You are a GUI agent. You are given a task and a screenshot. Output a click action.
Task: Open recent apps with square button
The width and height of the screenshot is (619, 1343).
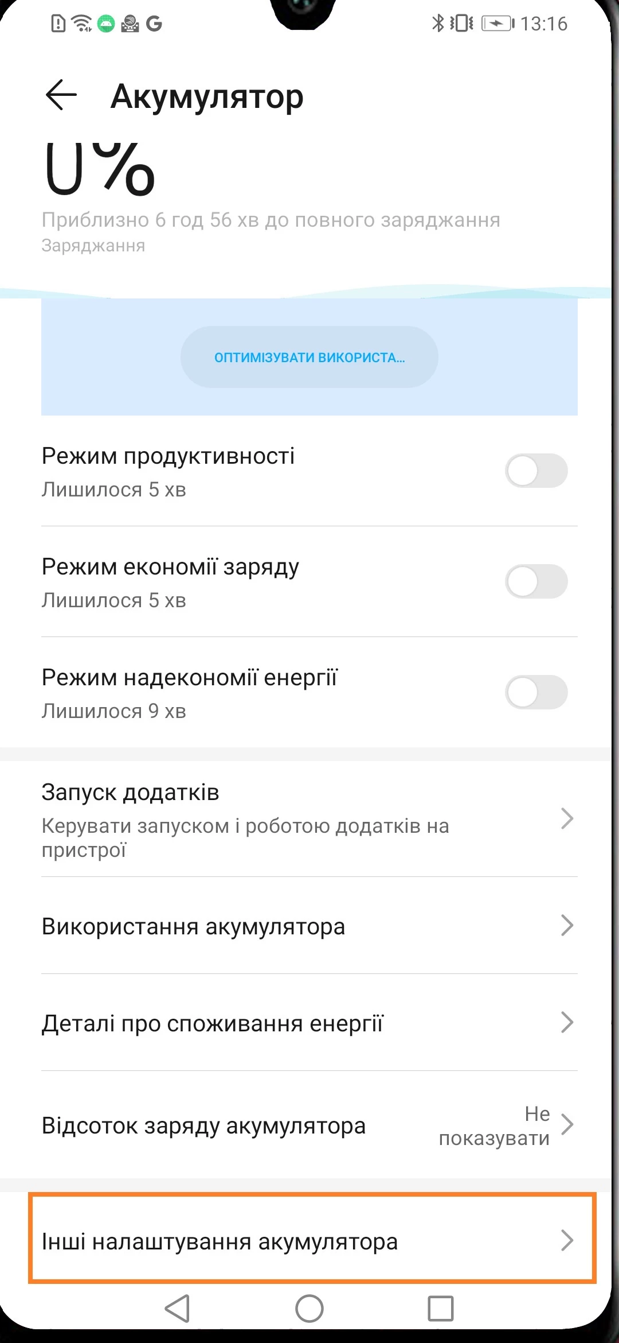(440, 1308)
